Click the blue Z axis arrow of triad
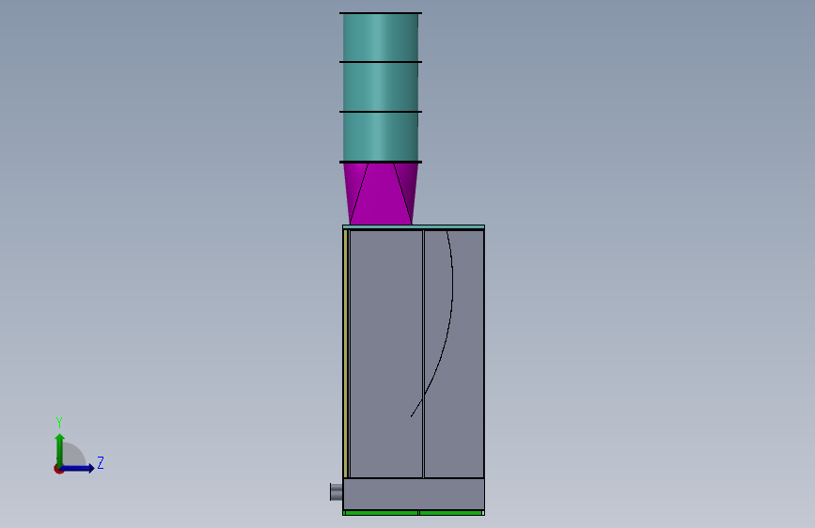The image size is (815, 528). pyautogui.click(x=77, y=468)
